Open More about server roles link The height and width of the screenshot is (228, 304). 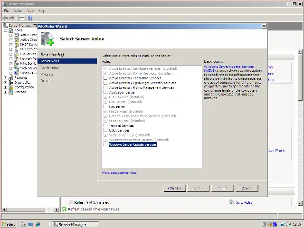coord(119,172)
